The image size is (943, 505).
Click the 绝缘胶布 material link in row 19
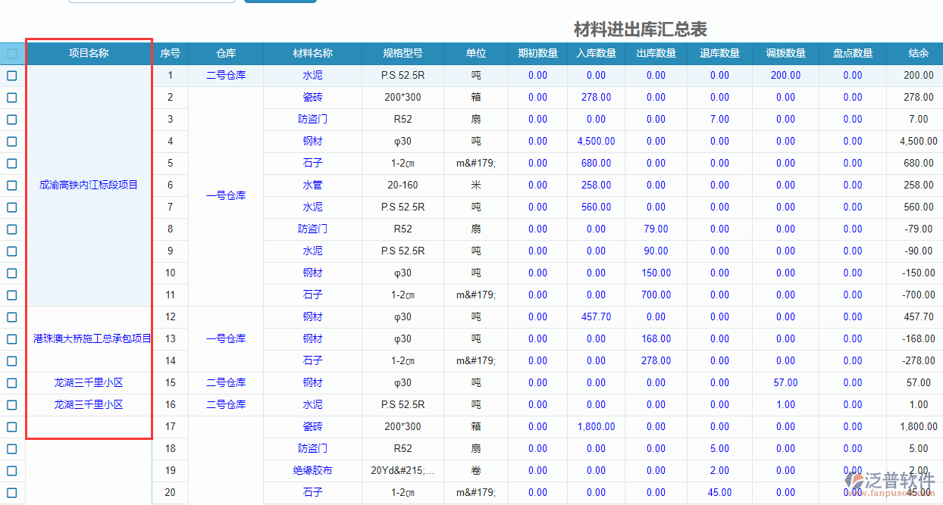click(312, 470)
